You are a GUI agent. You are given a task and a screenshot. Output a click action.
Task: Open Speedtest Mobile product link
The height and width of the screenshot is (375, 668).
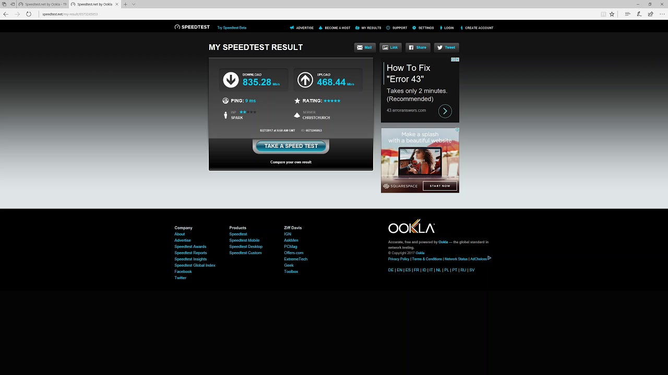[244, 241]
